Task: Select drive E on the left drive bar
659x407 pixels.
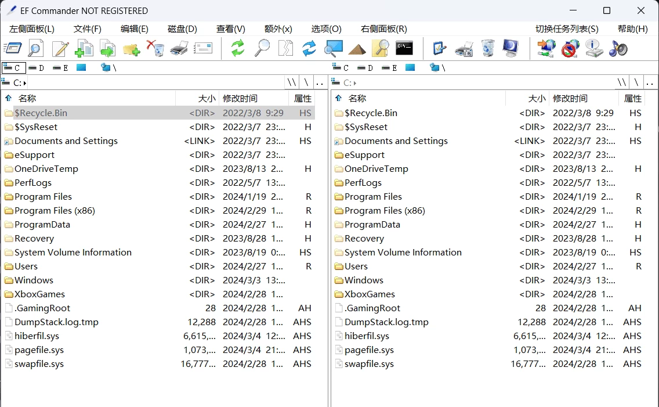Action: [x=57, y=68]
